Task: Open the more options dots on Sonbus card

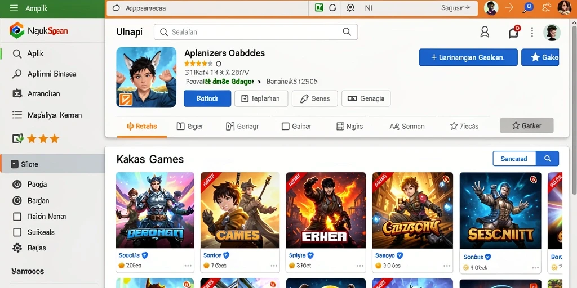Action: pos(535,267)
